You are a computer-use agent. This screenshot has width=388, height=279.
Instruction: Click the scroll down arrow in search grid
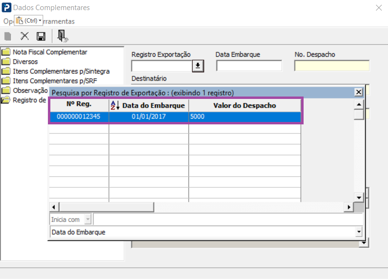[x=359, y=198]
